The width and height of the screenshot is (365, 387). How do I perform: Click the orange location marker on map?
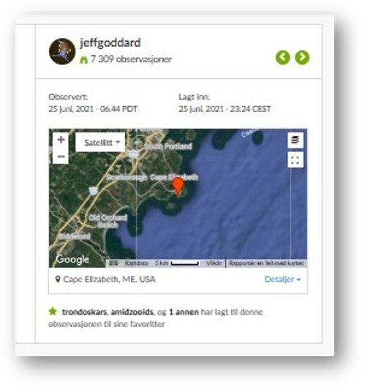[x=178, y=187]
